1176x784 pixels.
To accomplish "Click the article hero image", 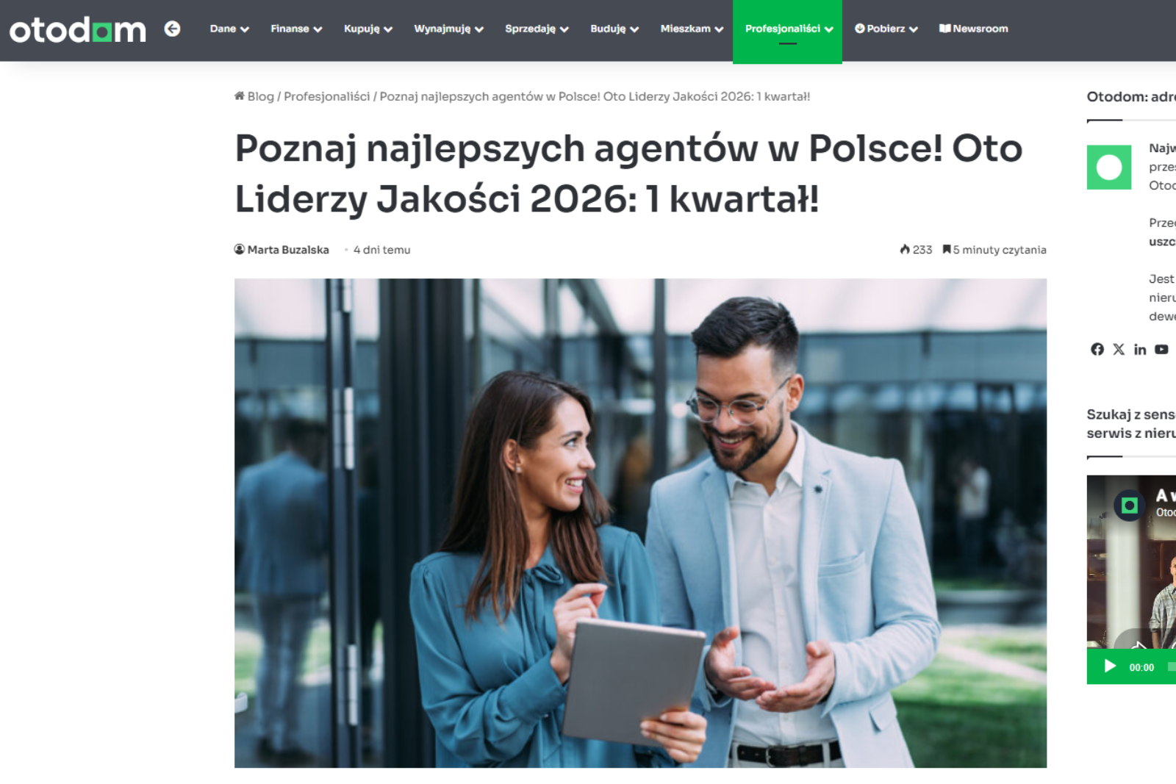I will (x=640, y=523).
